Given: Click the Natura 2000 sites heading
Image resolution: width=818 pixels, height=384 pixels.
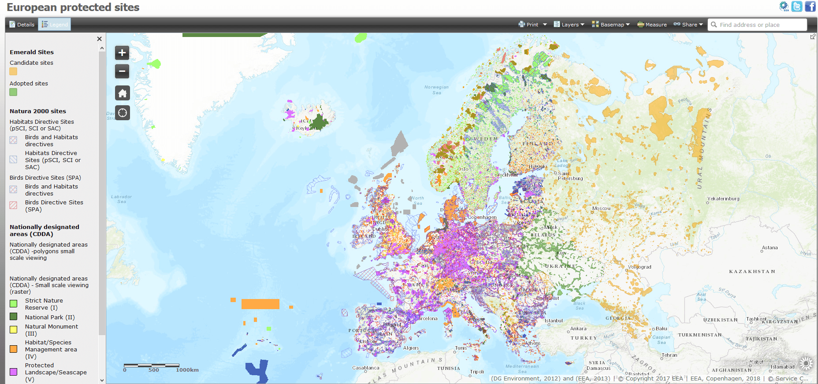Looking at the screenshot, I should click(x=38, y=111).
